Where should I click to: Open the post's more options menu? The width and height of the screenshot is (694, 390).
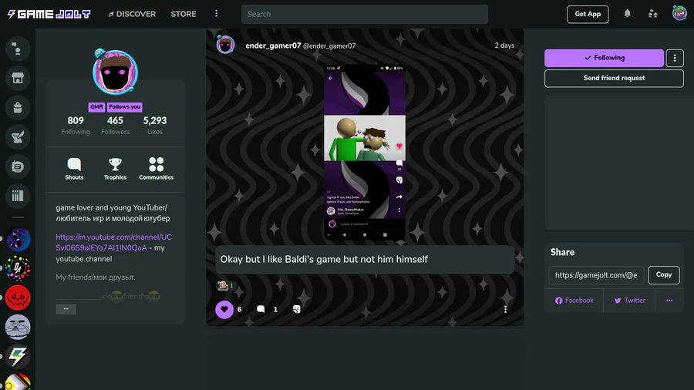(x=505, y=310)
